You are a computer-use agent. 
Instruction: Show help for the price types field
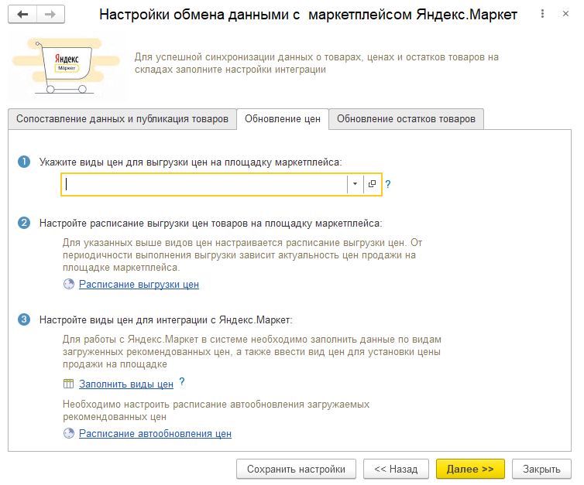tap(388, 184)
